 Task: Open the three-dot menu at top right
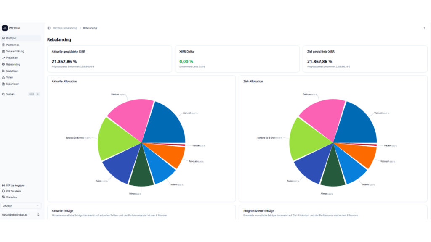click(424, 28)
